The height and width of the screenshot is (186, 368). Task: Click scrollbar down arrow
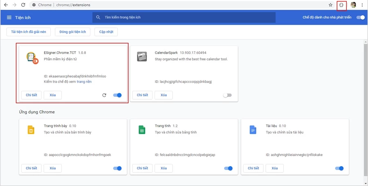point(366,184)
